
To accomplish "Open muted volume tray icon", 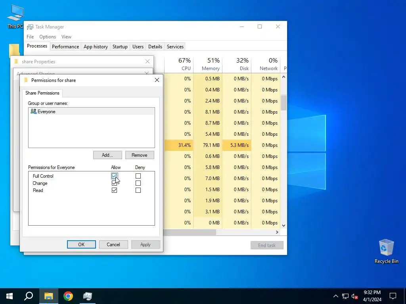I will click(x=355, y=296).
